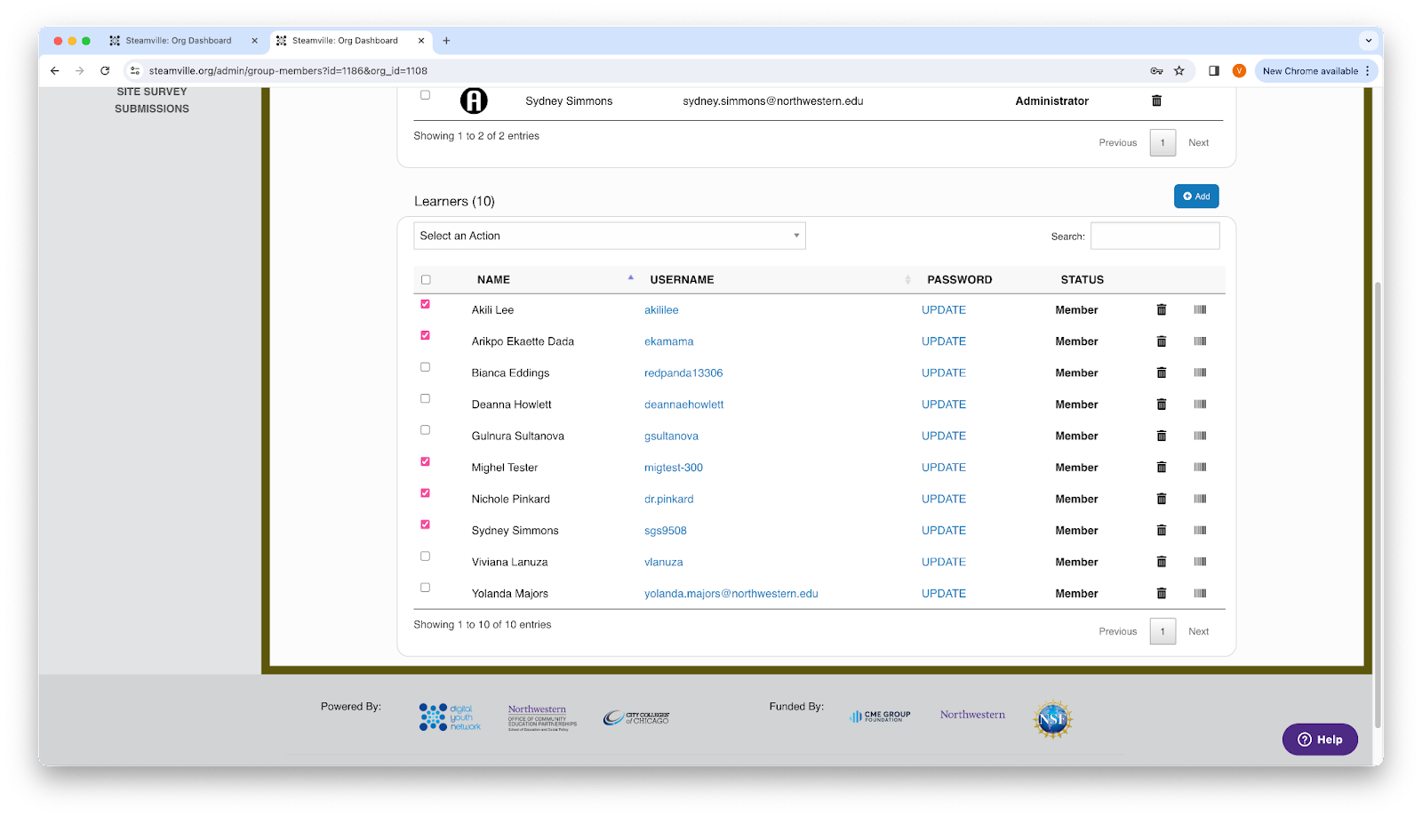The height and width of the screenshot is (817, 1422).
Task: Delete Viviana Lanuza with the trash icon
Action: [1161, 562]
